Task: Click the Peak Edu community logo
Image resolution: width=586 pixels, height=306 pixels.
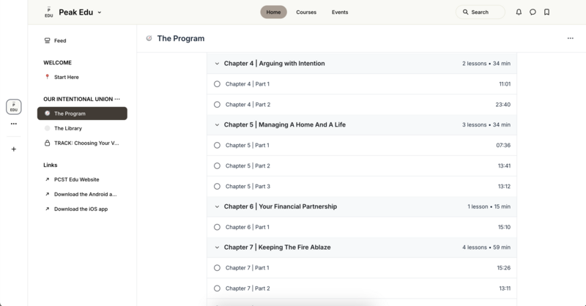Action: pos(48,12)
